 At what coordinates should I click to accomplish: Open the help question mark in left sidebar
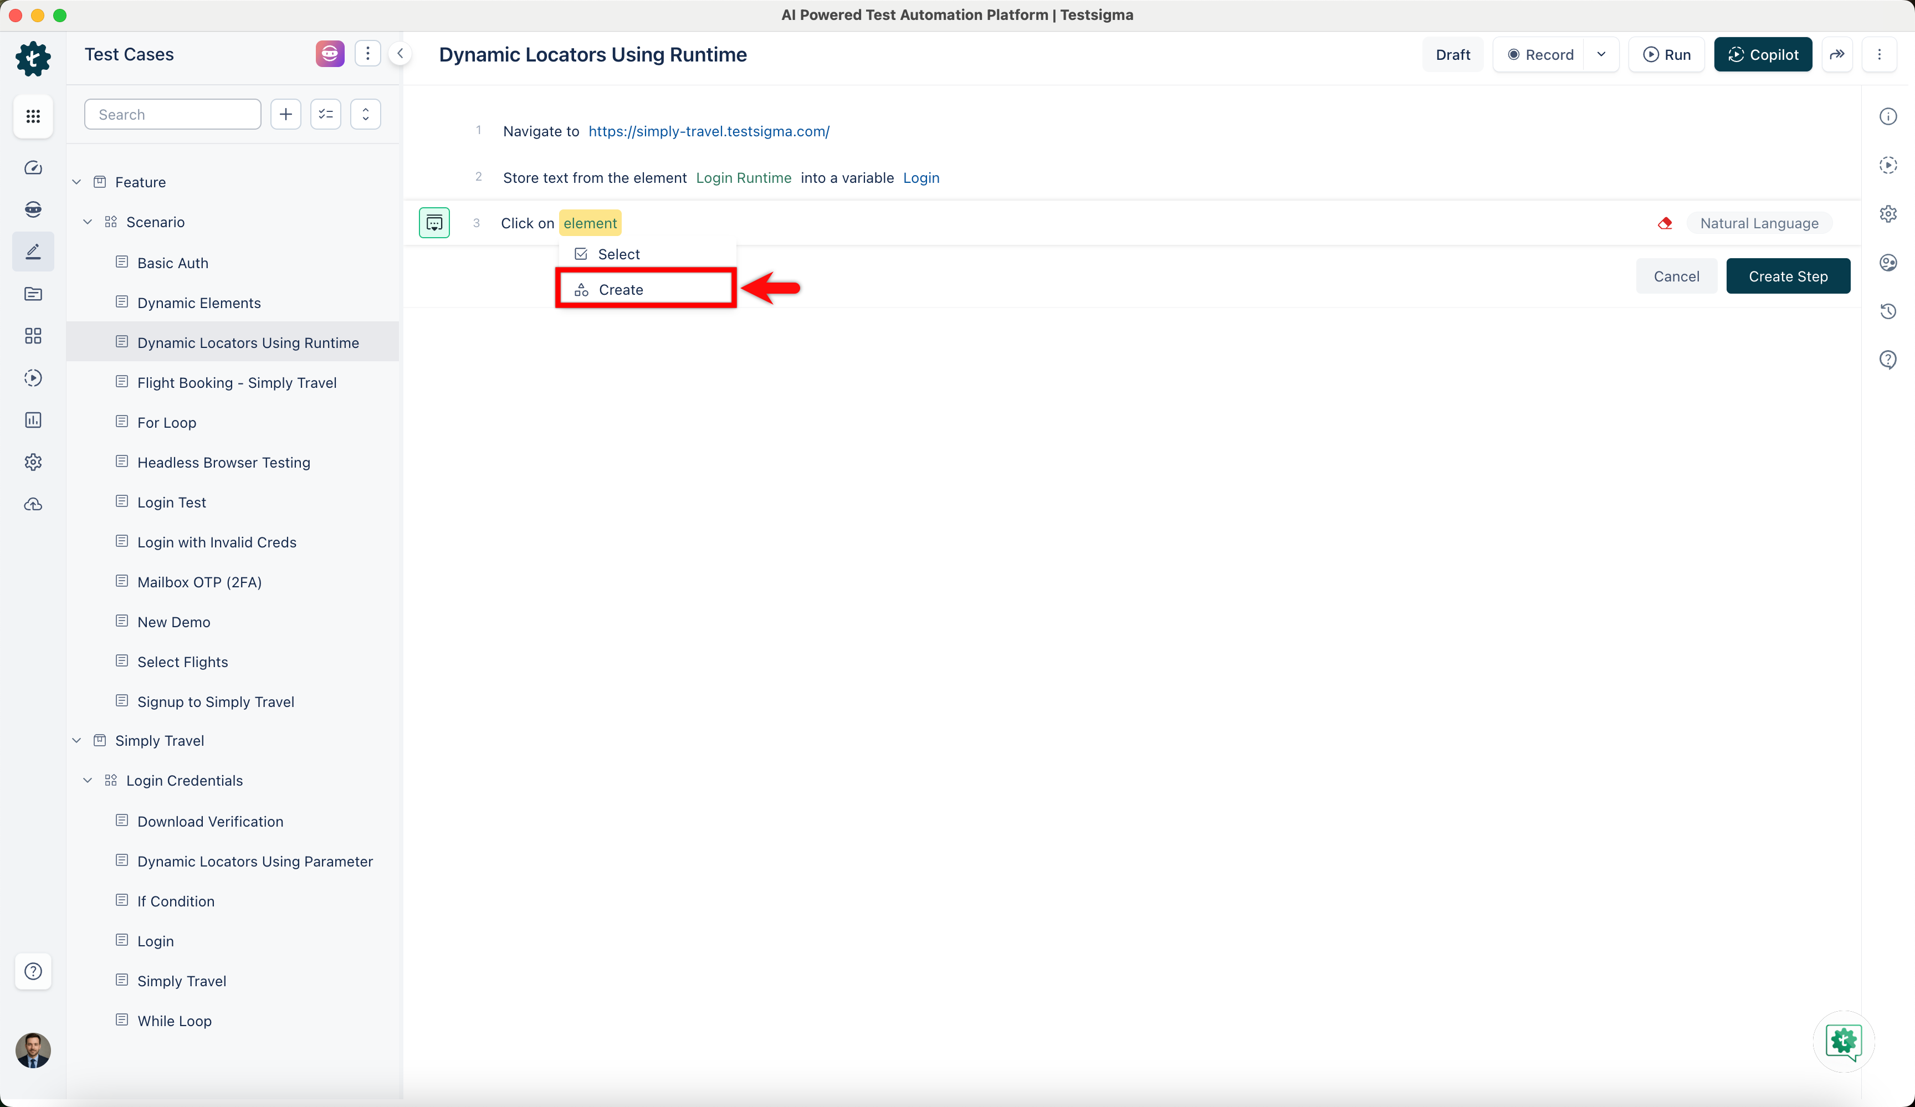[x=33, y=971]
